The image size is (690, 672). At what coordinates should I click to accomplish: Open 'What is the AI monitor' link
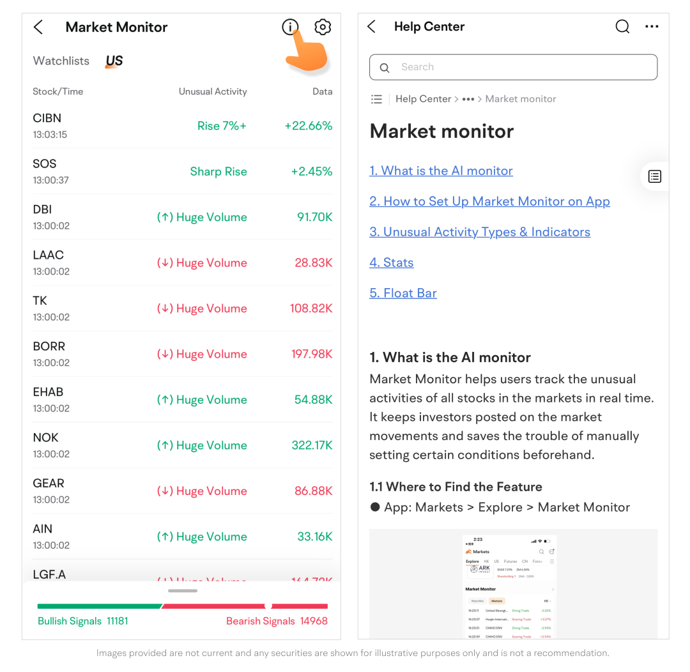coord(441,171)
